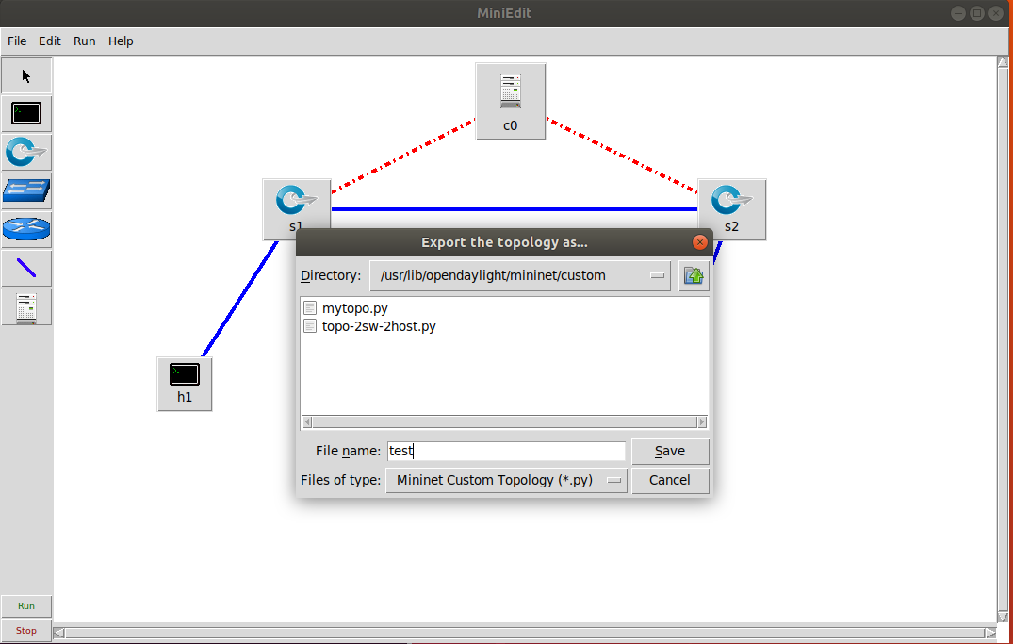Click inside the File name field

tap(506, 451)
